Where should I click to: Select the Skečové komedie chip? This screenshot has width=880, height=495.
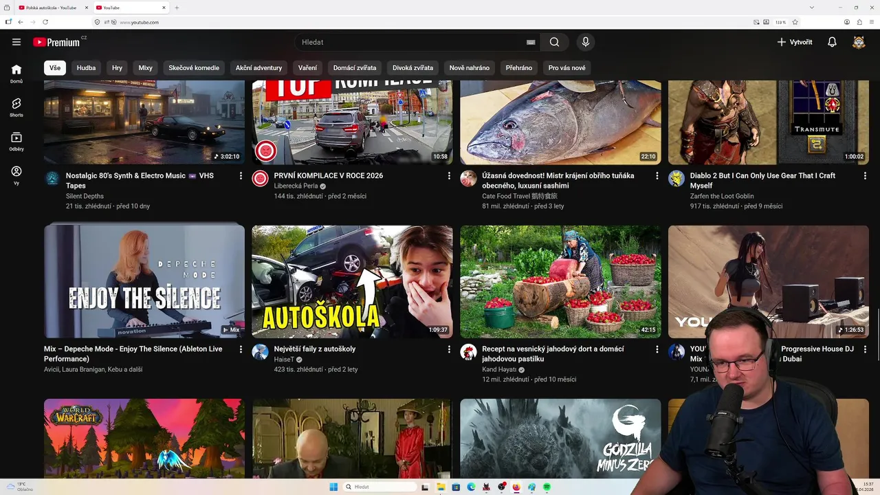[x=194, y=68]
